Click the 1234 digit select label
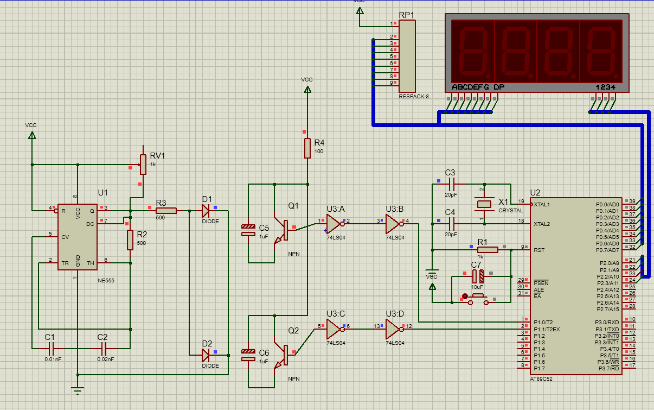654x410 pixels. tap(605, 87)
